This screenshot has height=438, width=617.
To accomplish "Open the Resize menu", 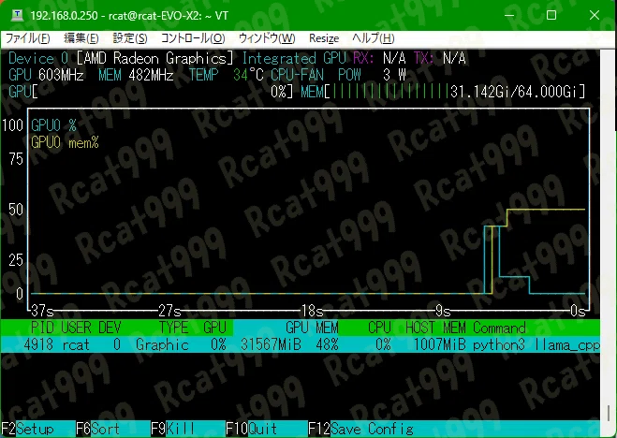I will tap(324, 38).
